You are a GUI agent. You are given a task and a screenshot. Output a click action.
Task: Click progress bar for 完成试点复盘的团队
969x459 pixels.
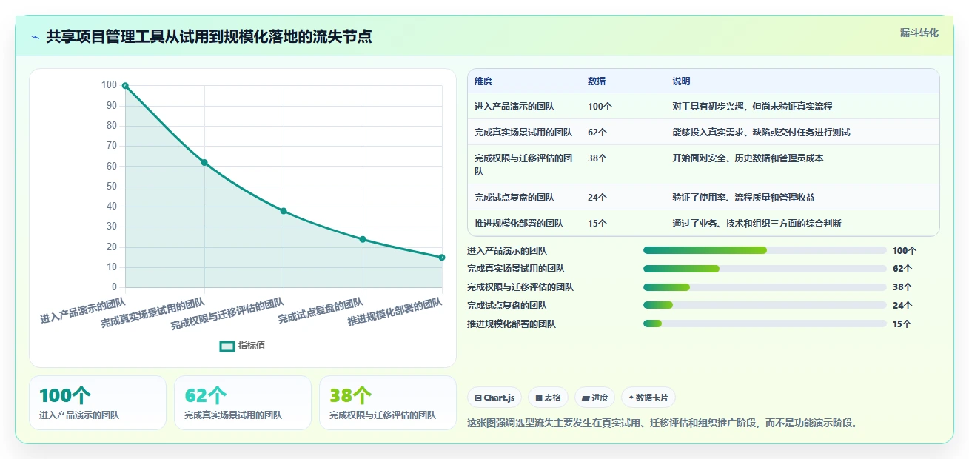point(765,305)
